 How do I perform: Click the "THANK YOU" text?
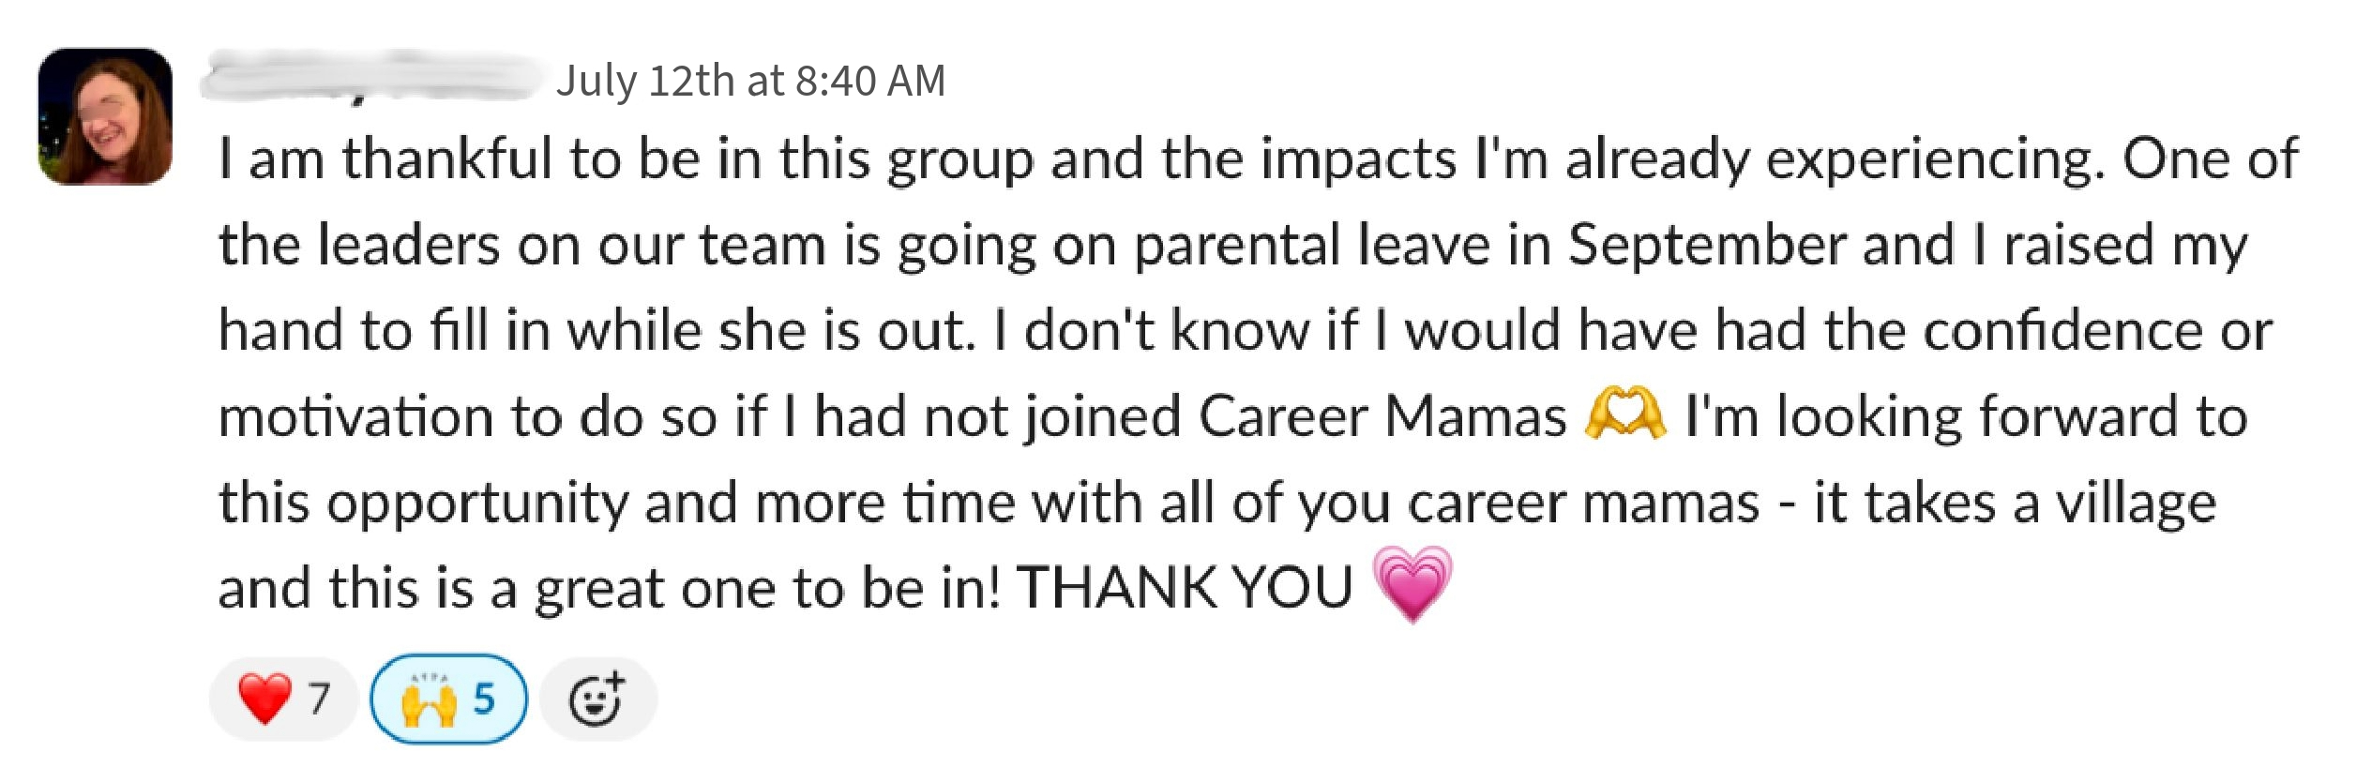[1184, 588]
